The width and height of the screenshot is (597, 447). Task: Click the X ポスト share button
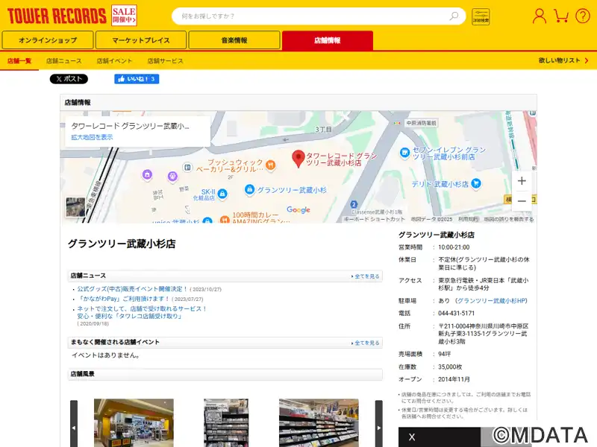coord(69,79)
